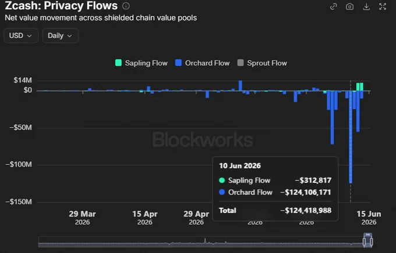Open the Daily interval dropdown
396x253 pixels.
[61, 35]
